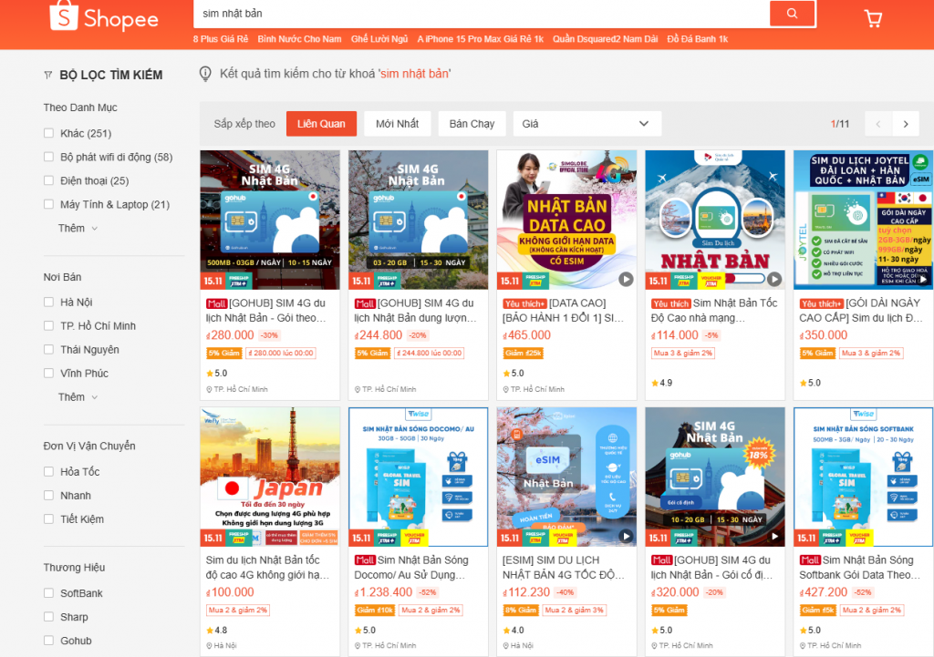Click the price ₫350.000 of JOYTEL item
Viewport: 934px width, 657px height.
pos(824,335)
